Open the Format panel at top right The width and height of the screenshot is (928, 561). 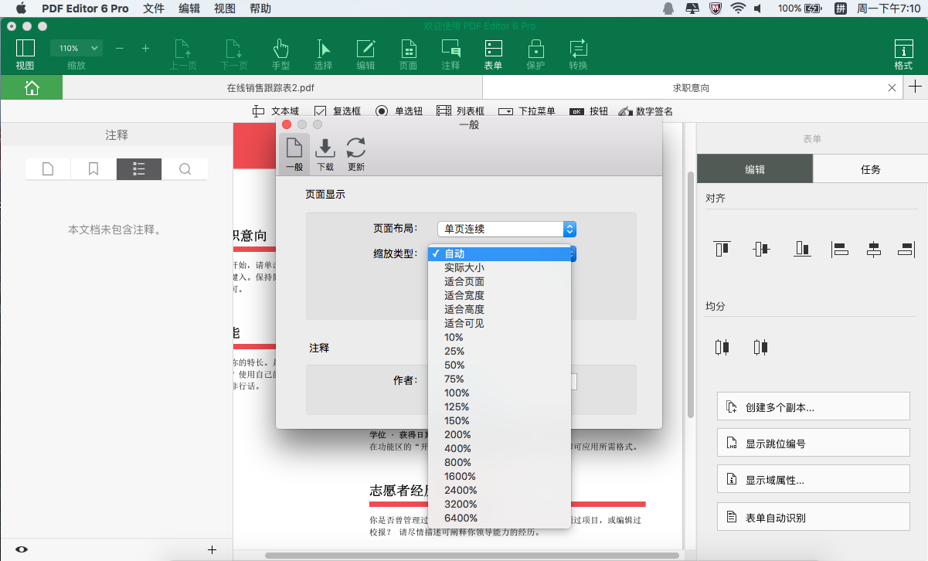[903, 53]
